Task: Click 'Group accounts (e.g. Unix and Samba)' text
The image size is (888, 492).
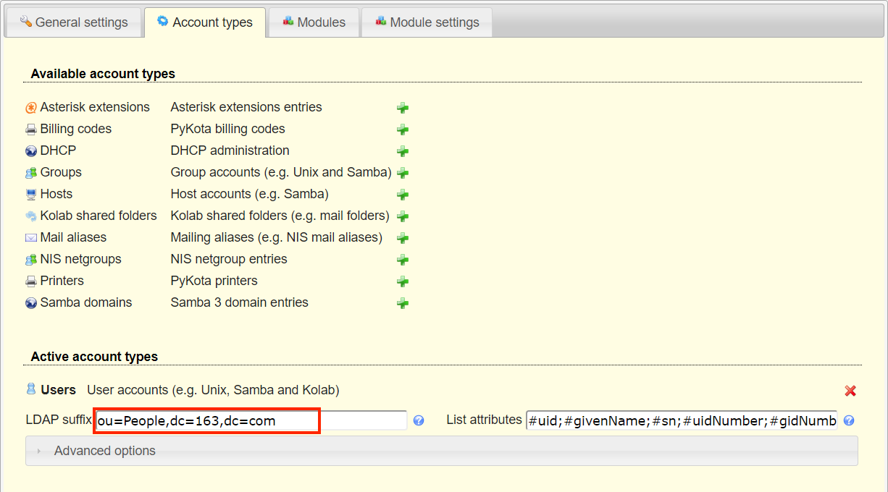Action: 281,172
